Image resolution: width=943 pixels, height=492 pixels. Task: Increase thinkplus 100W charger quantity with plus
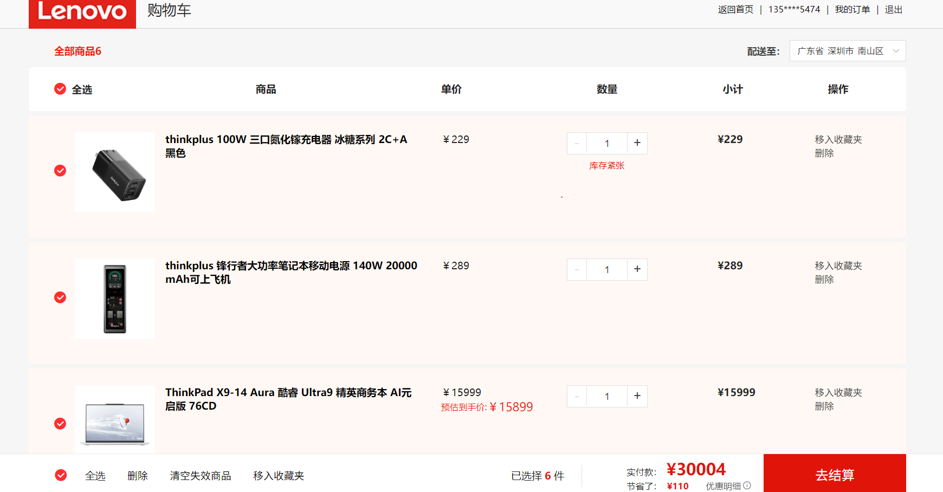637,143
